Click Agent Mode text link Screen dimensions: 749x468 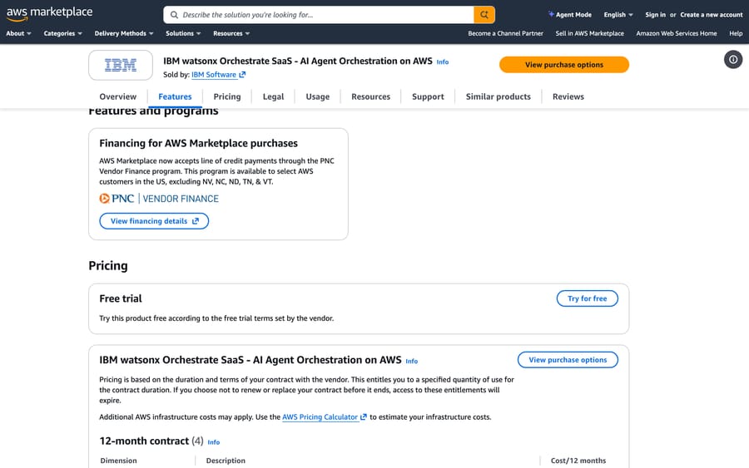pos(573,15)
